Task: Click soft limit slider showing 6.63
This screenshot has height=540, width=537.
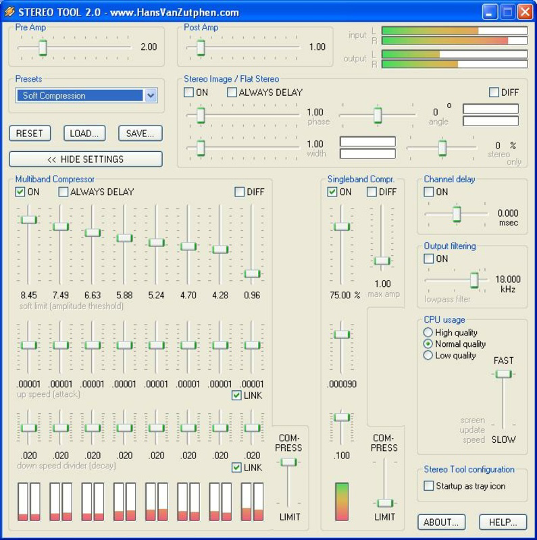Action: [93, 232]
